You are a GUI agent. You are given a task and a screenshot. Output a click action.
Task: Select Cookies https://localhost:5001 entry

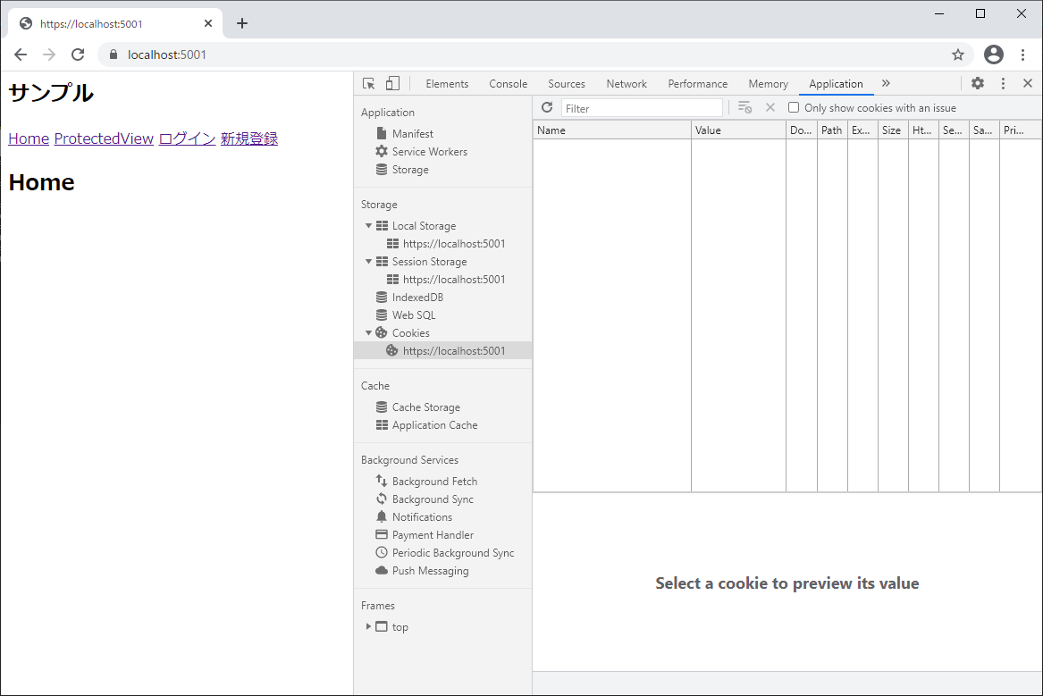(443, 351)
